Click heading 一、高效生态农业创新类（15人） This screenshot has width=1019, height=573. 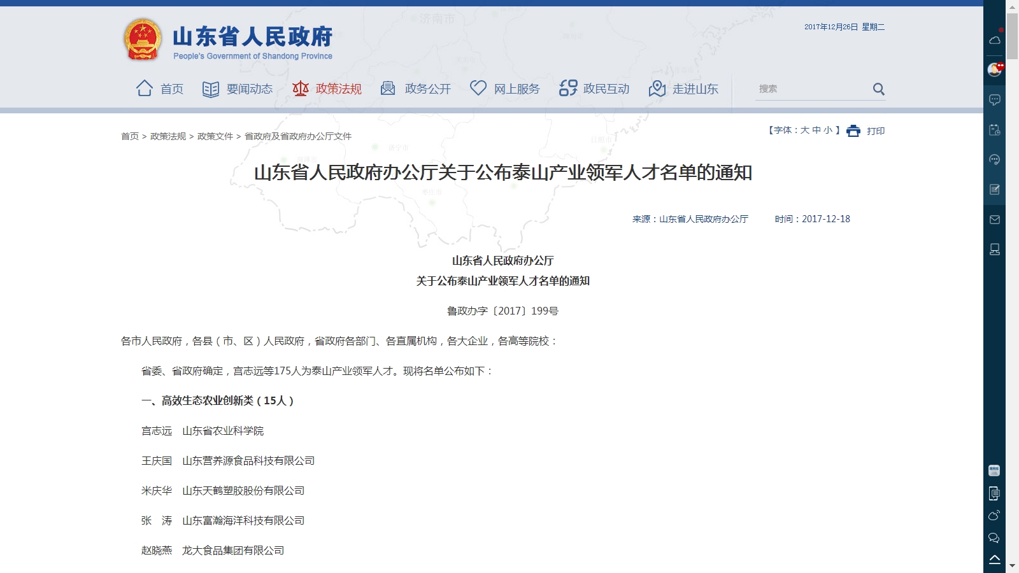coord(218,400)
